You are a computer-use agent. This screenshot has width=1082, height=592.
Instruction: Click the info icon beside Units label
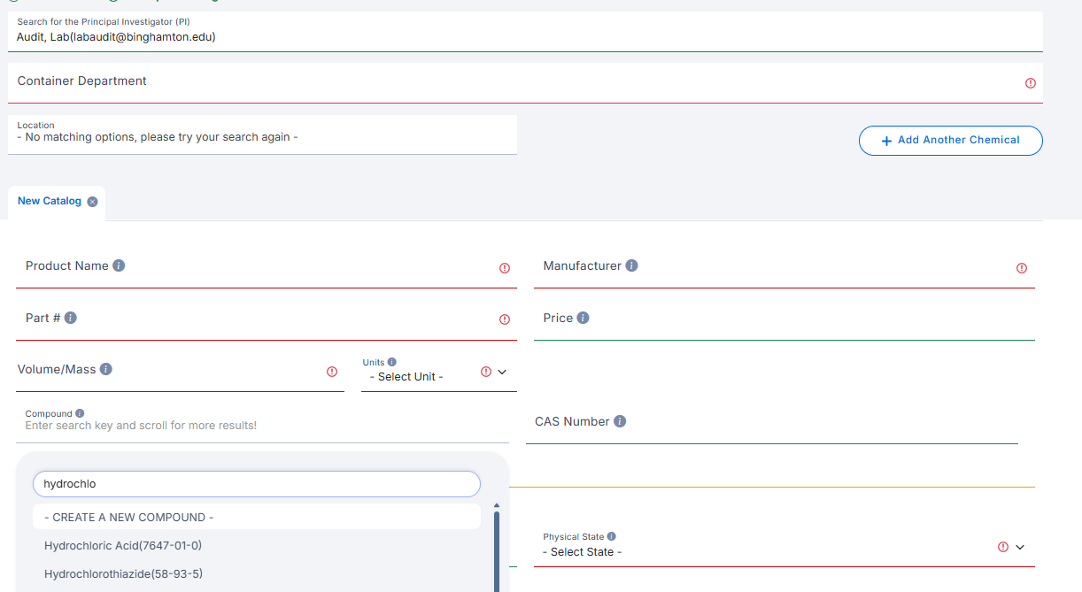click(x=392, y=362)
